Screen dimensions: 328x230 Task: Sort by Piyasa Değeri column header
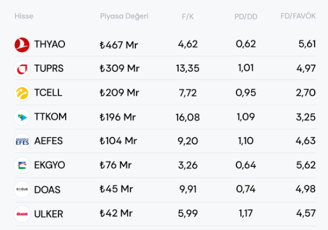point(124,16)
